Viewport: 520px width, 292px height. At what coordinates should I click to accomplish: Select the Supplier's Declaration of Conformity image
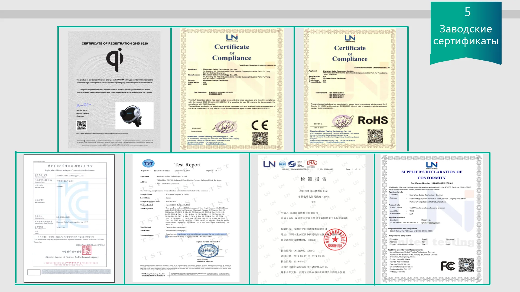(x=432, y=219)
